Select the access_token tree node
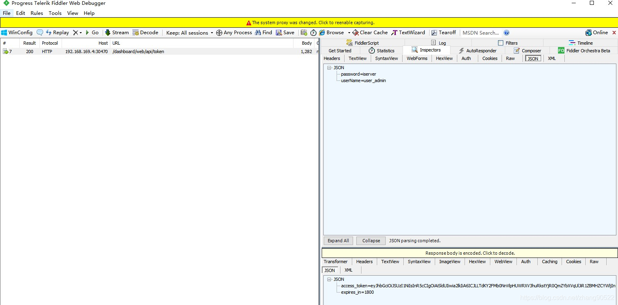 coord(478,286)
